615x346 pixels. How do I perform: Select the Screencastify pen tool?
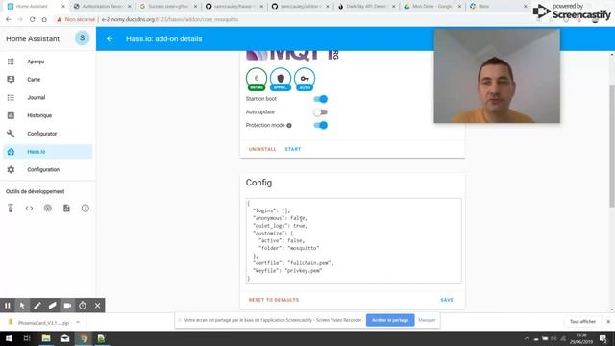click(37, 306)
